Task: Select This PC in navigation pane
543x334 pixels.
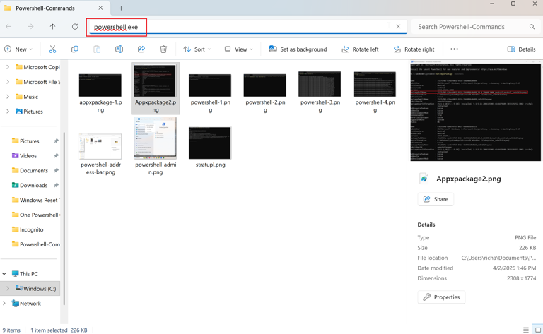Action: pyautogui.click(x=25, y=274)
